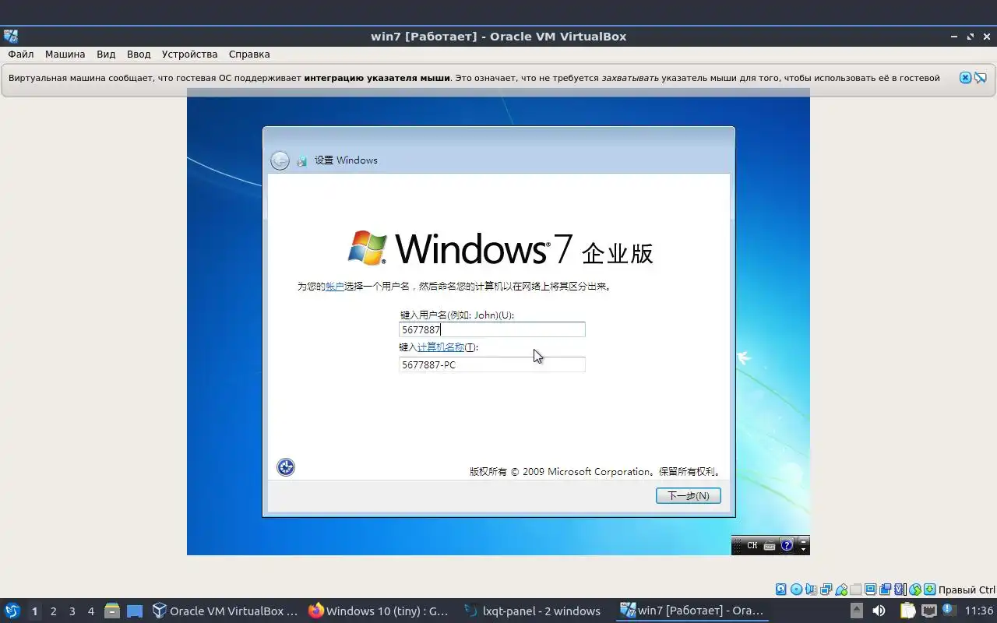Click the show desktop icon in panel

tap(135, 611)
